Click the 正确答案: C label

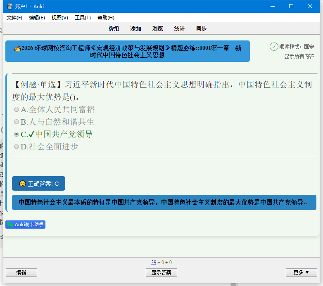38,184
